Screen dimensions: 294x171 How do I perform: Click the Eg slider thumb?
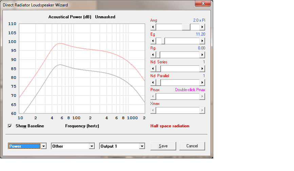(163, 41)
